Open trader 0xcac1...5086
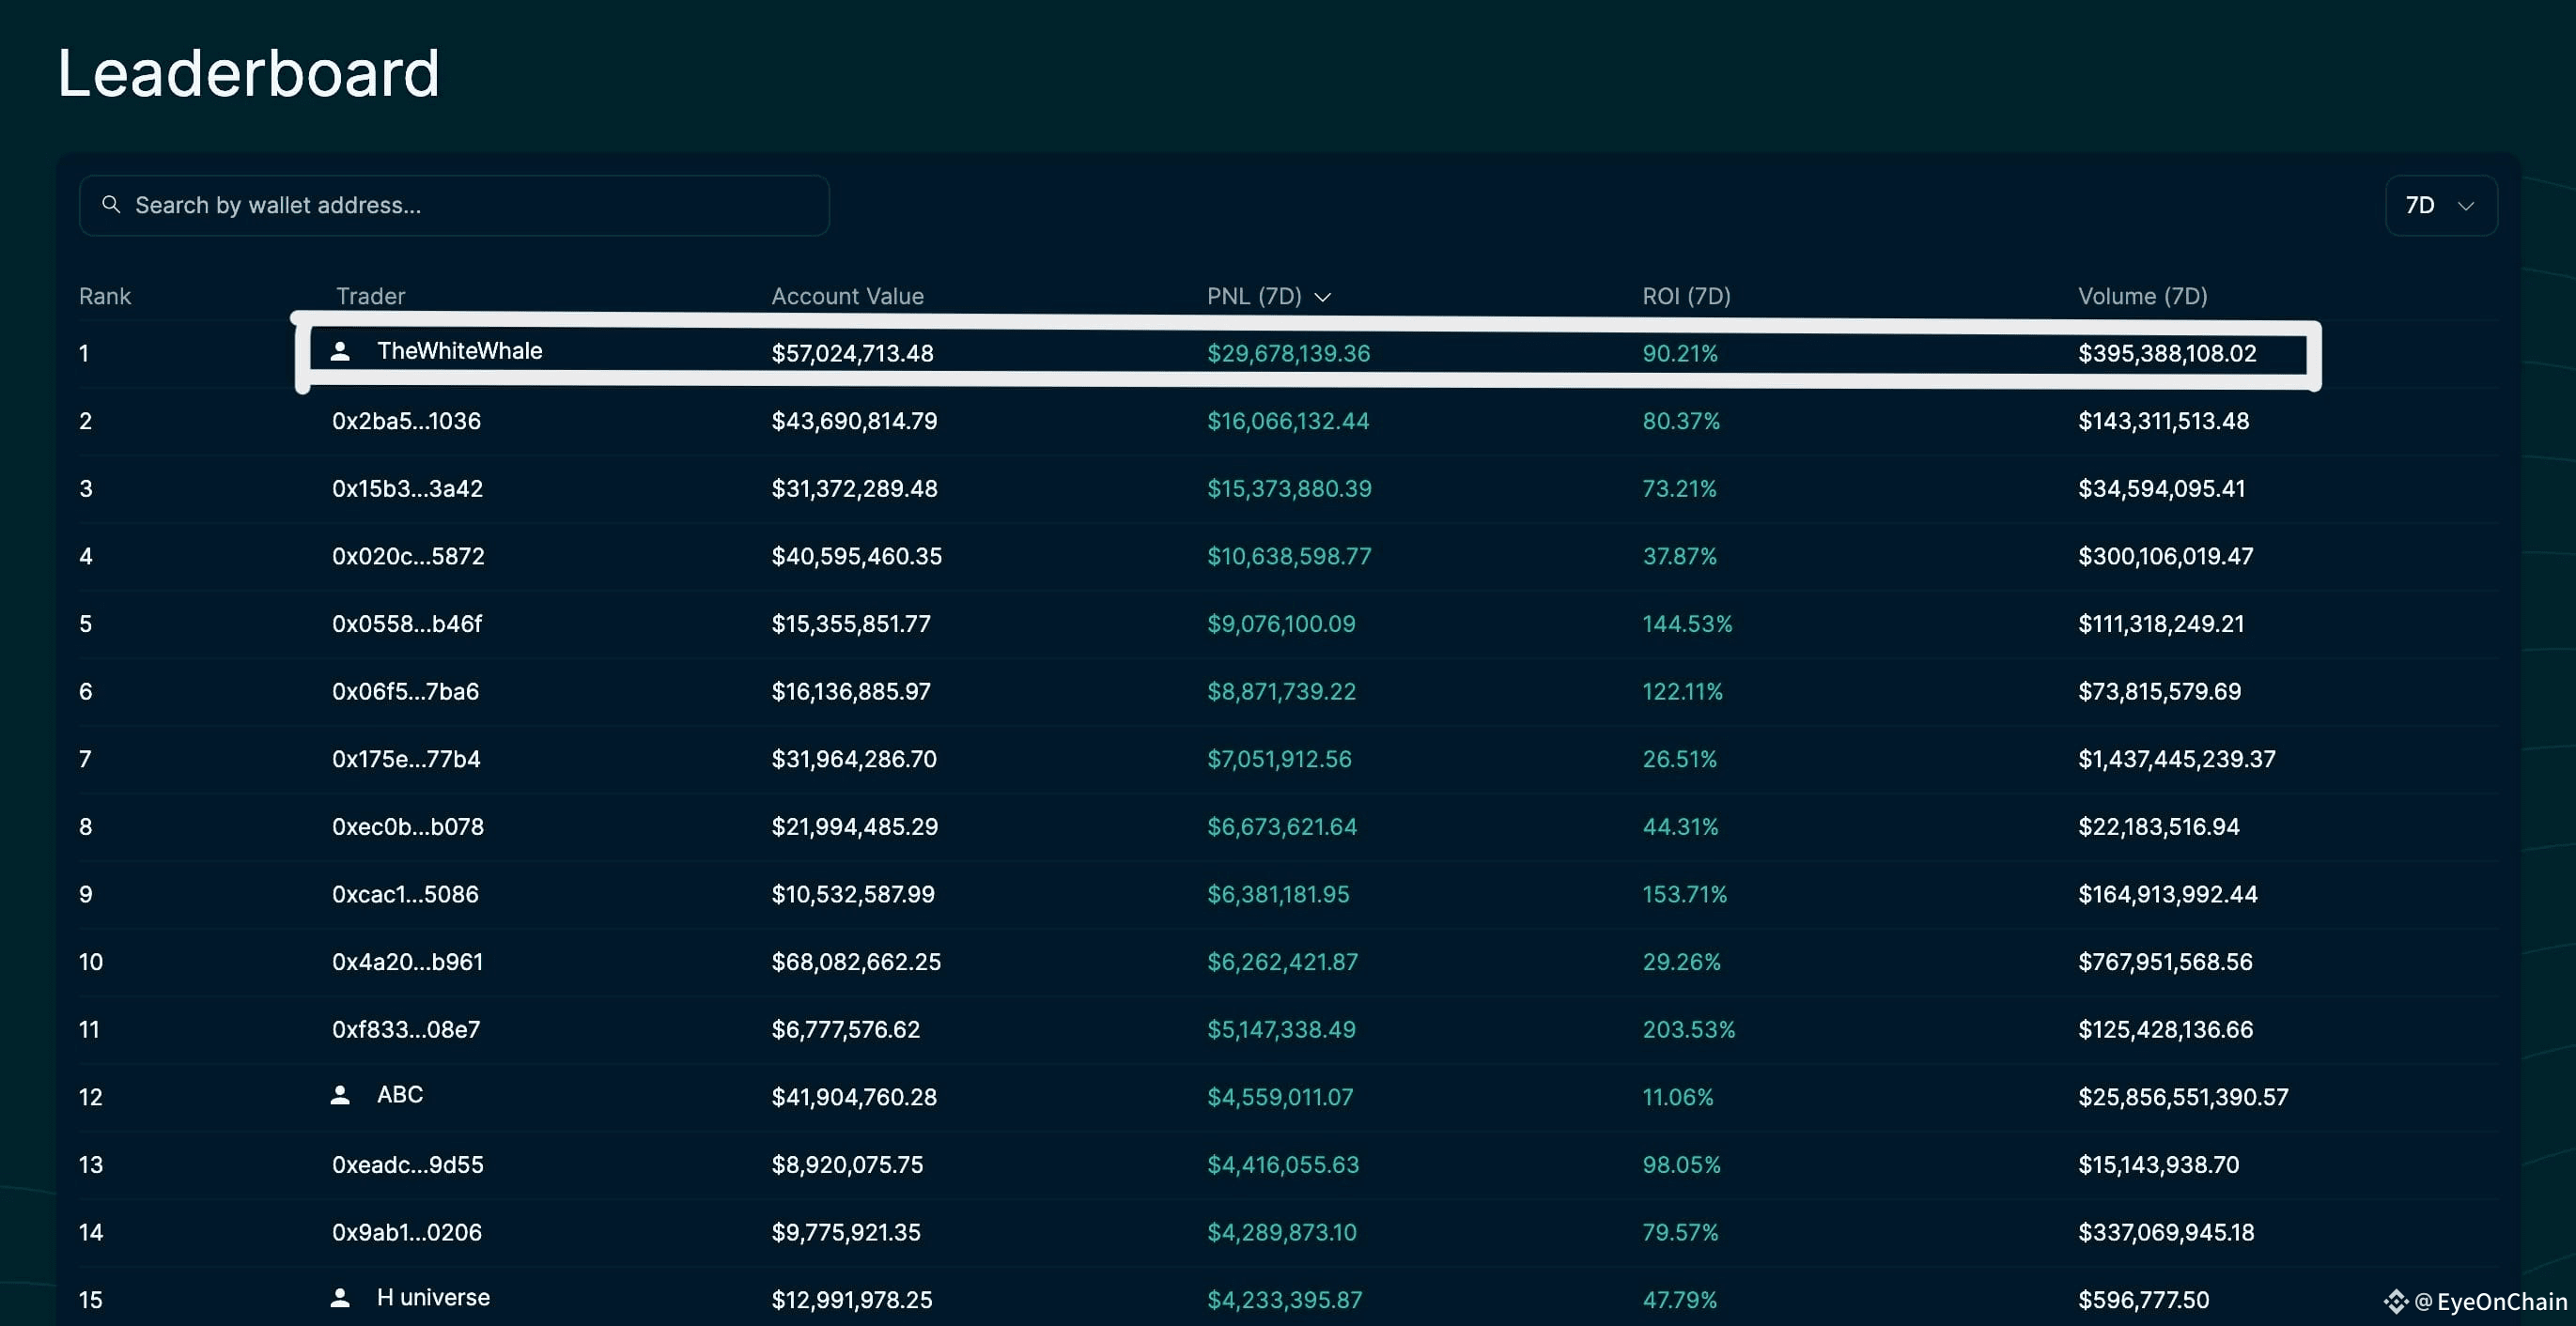Image resolution: width=2576 pixels, height=1326 pixels. click(x=405, y=893)
